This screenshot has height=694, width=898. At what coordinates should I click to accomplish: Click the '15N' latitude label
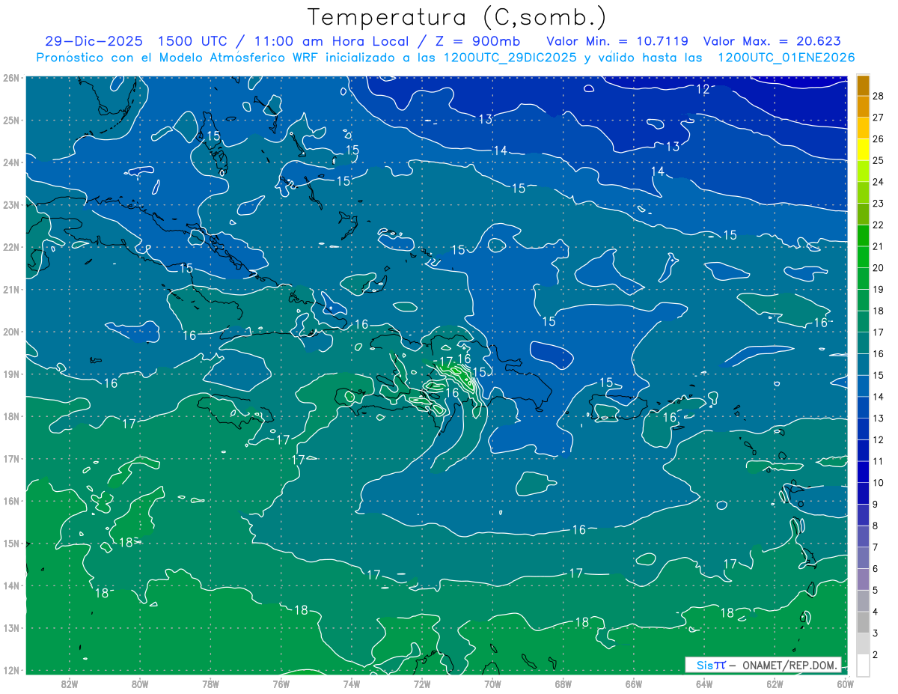pos(11,543)
